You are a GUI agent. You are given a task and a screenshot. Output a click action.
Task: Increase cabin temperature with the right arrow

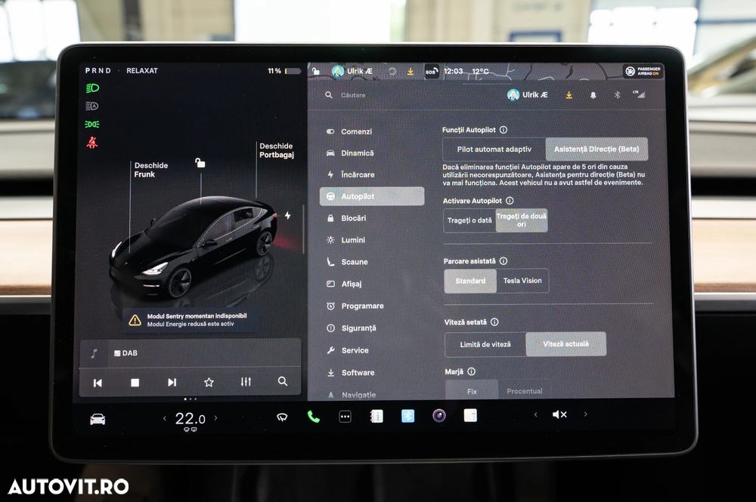pyautogui.click(x=215, y=417)
